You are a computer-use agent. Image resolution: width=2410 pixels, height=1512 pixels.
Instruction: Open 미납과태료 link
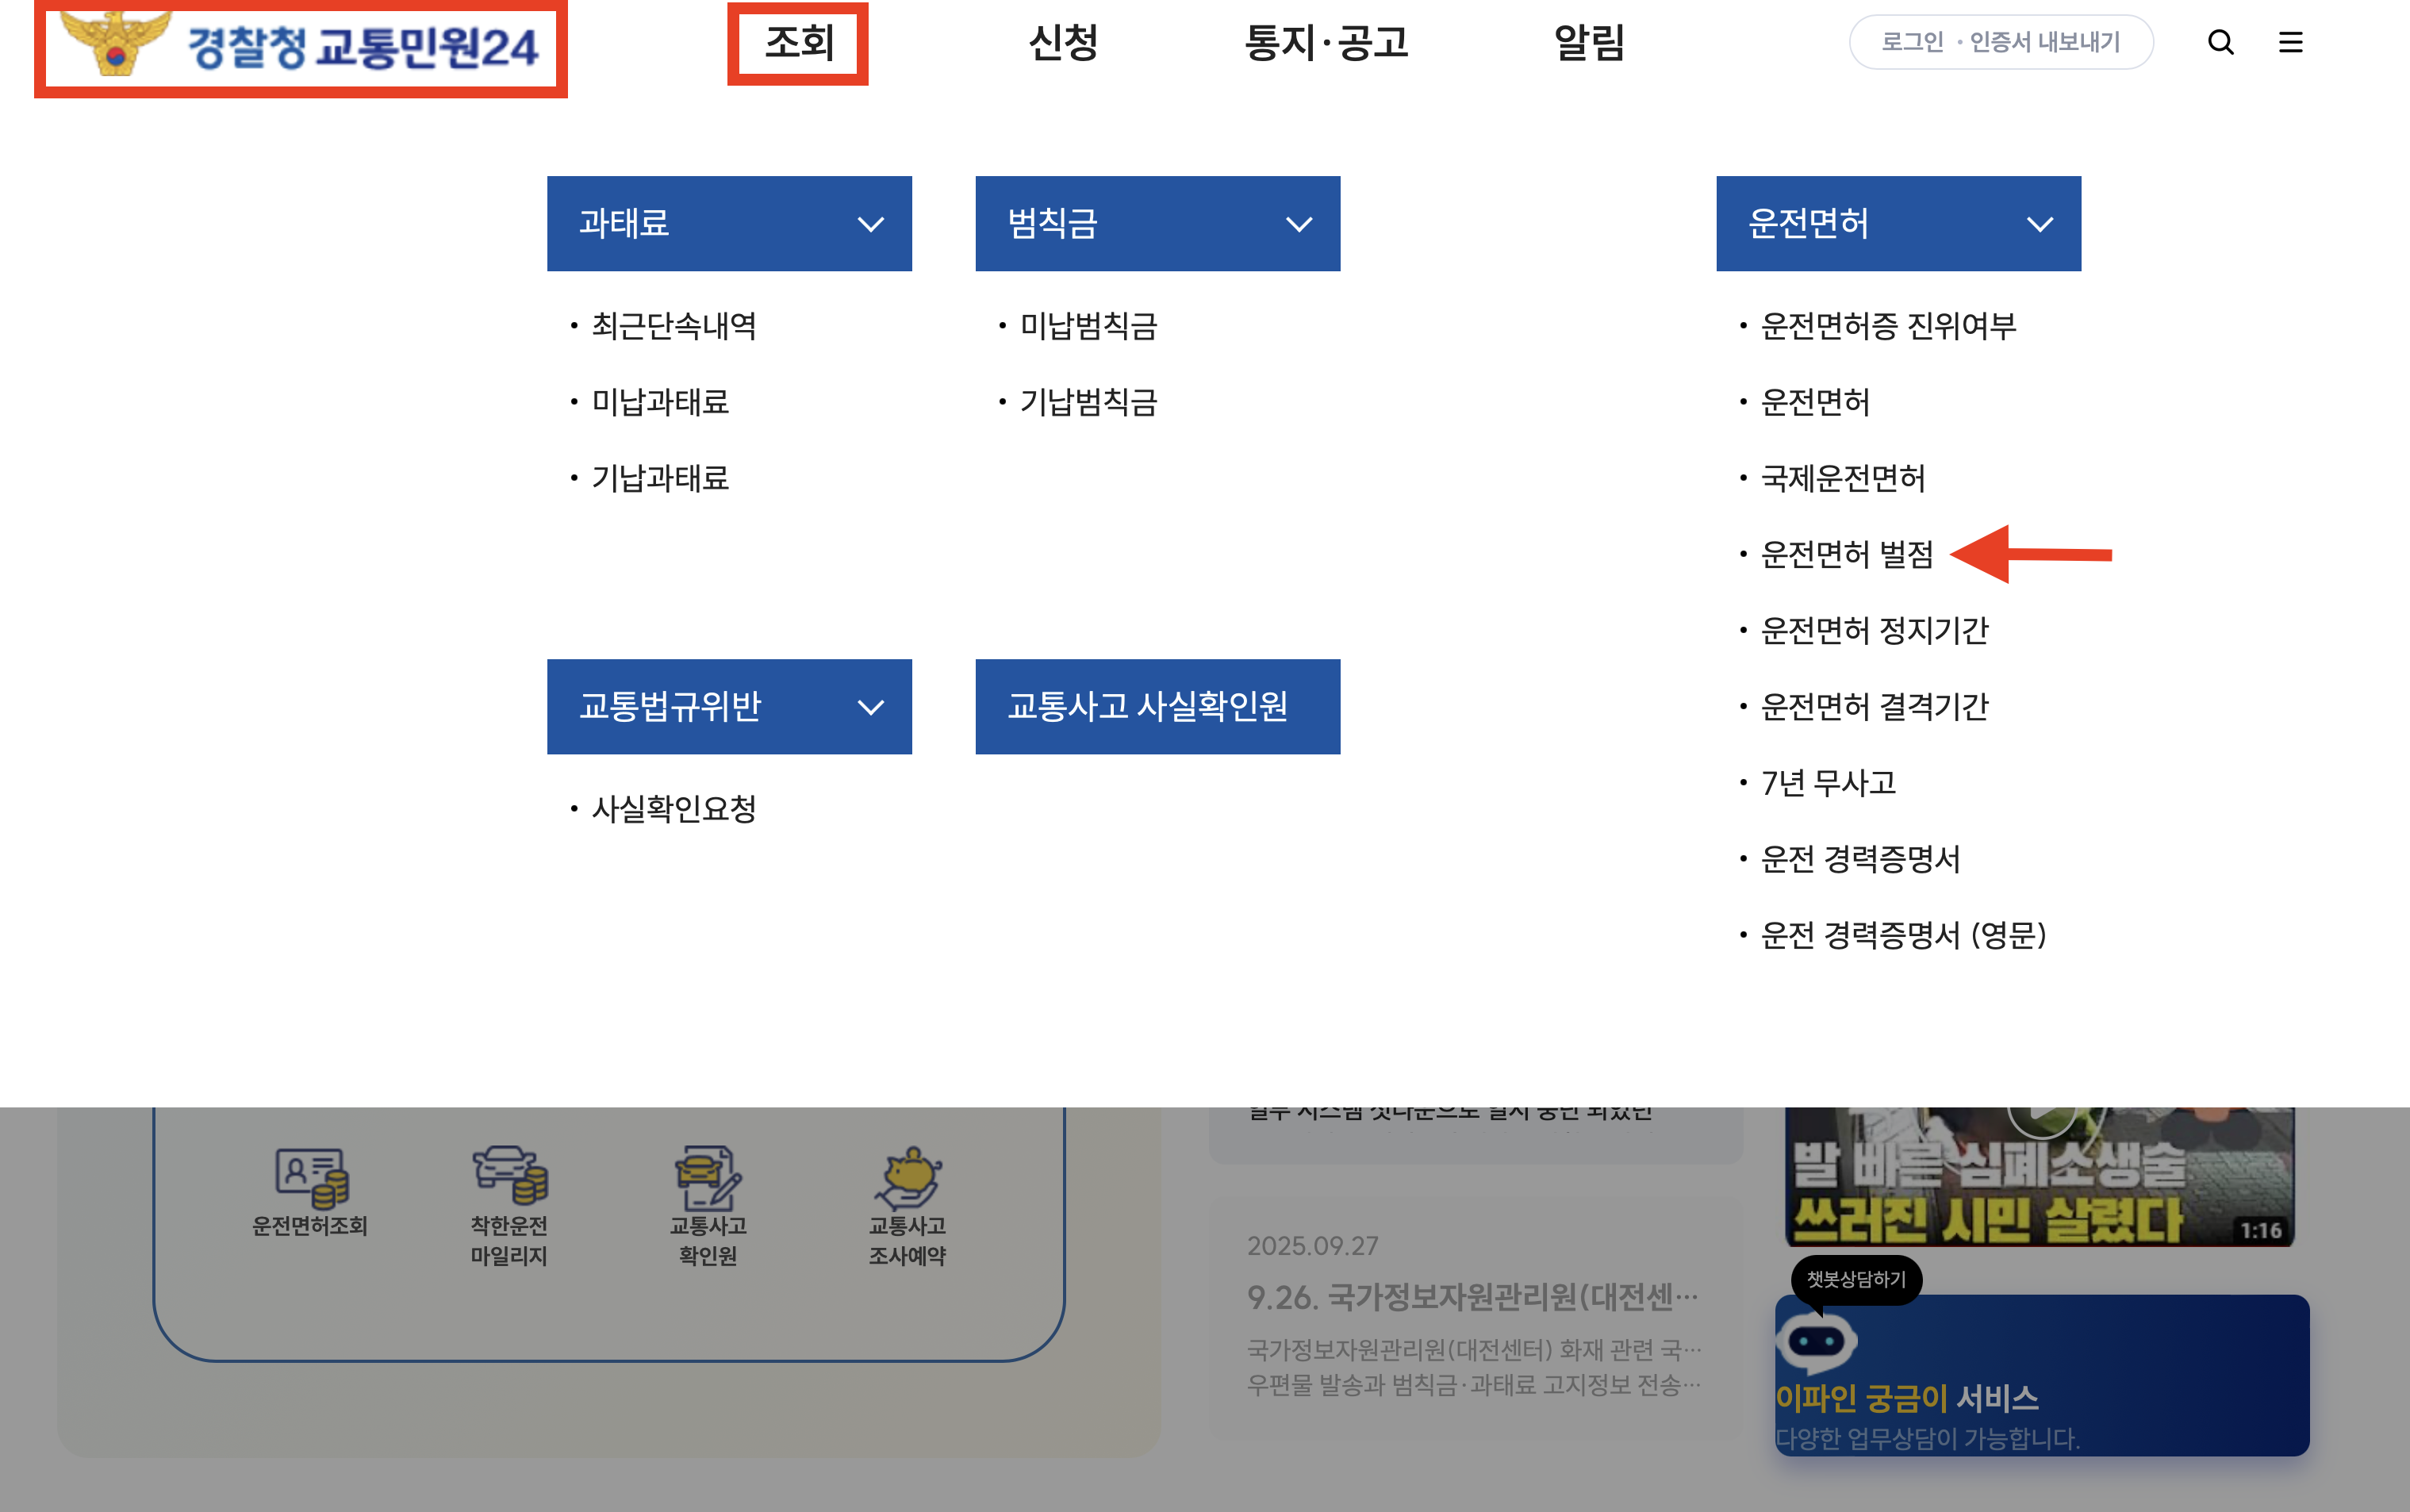click(x=660, y=402)
